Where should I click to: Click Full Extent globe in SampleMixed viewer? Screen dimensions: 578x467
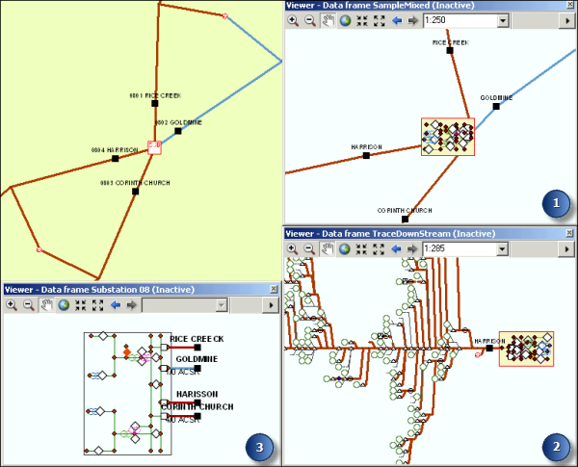point(344,20)
